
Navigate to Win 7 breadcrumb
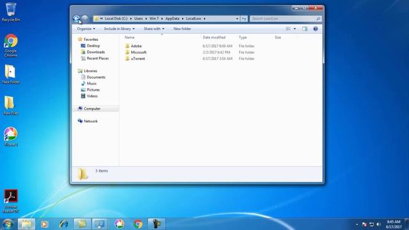[x=154, y=19]
